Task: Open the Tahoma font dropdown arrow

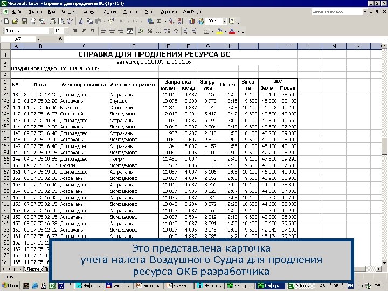Action: [51, 31]
